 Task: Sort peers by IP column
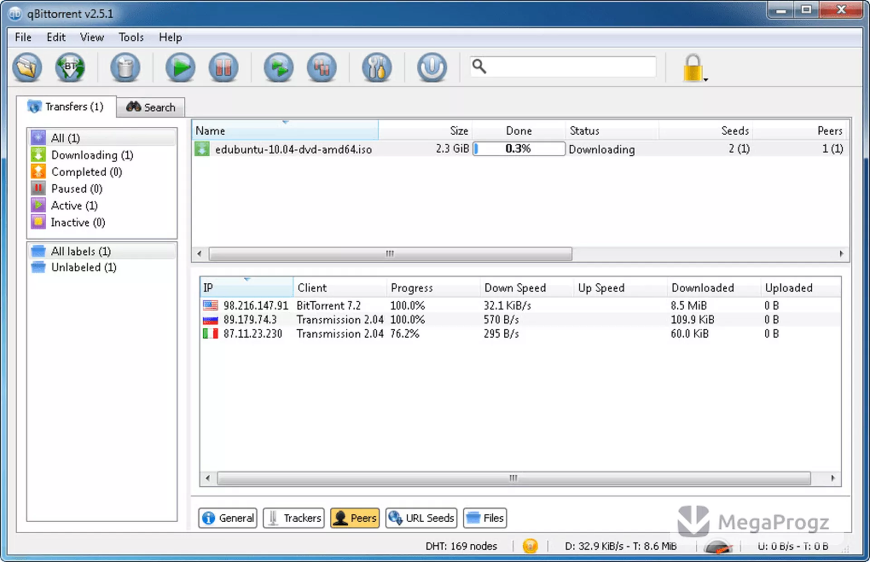(x=246, y=288)
